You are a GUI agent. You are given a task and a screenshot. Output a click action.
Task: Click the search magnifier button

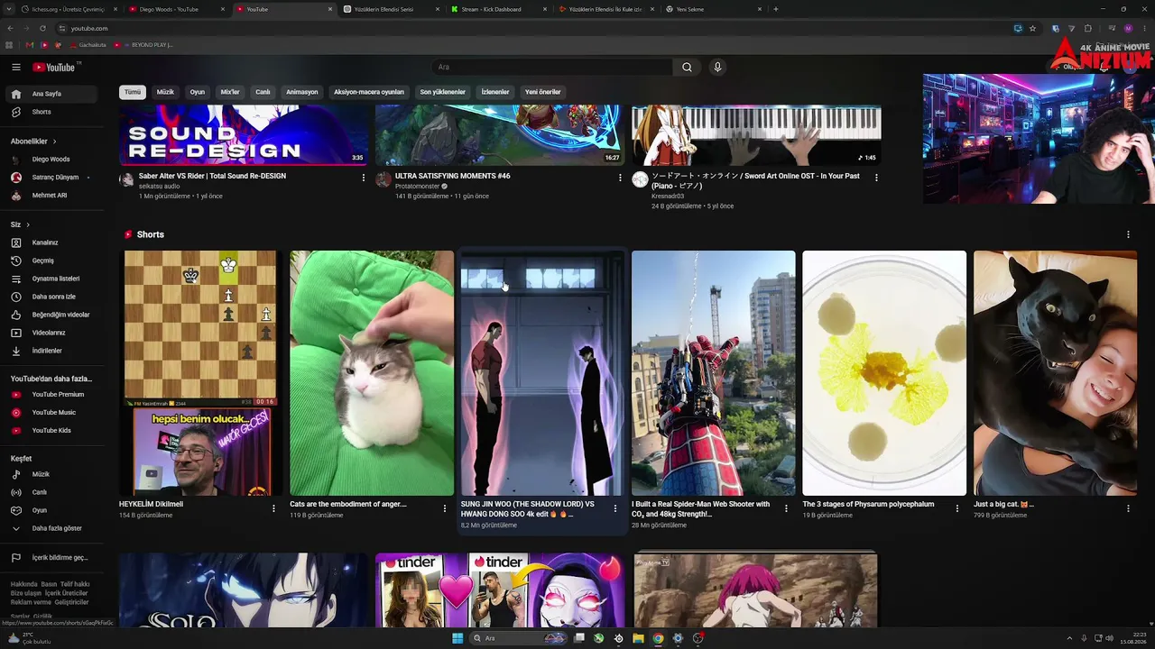tap(687, 67)
